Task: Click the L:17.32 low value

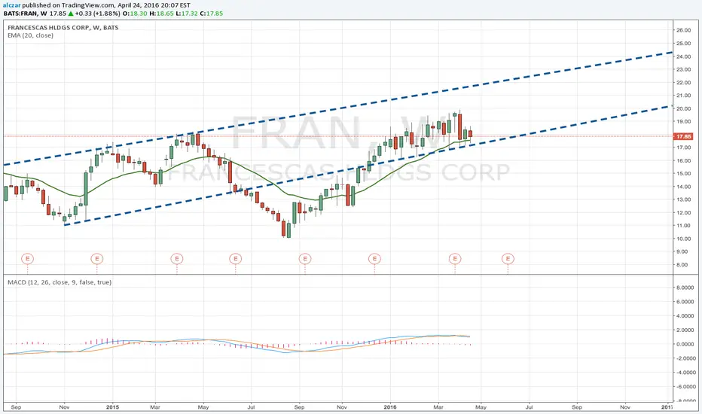Action: tap(186, 14)
